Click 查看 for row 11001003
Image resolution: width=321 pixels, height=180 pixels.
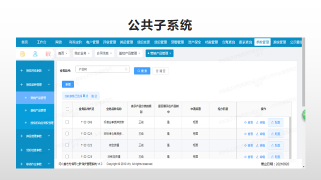pyautogui.click(x=249, y=122)
